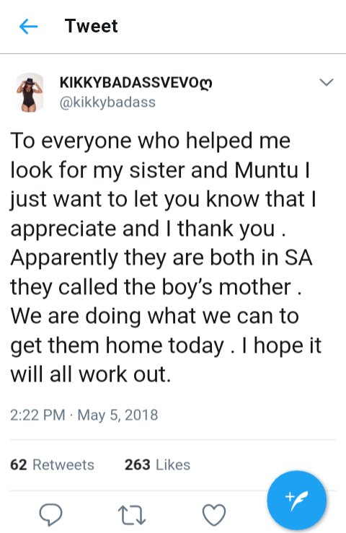Image resolution: width=346 pixels, height=533 pixels.
Task: Open the @kikkybadass handle
Action: point(107,102)
